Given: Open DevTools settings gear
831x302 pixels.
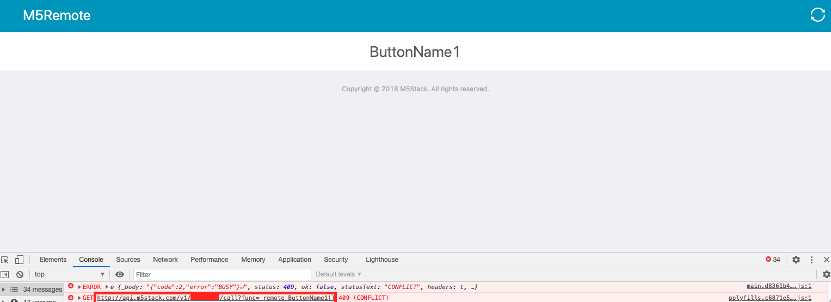Looking at the screenshot, I should coord(796,260).
